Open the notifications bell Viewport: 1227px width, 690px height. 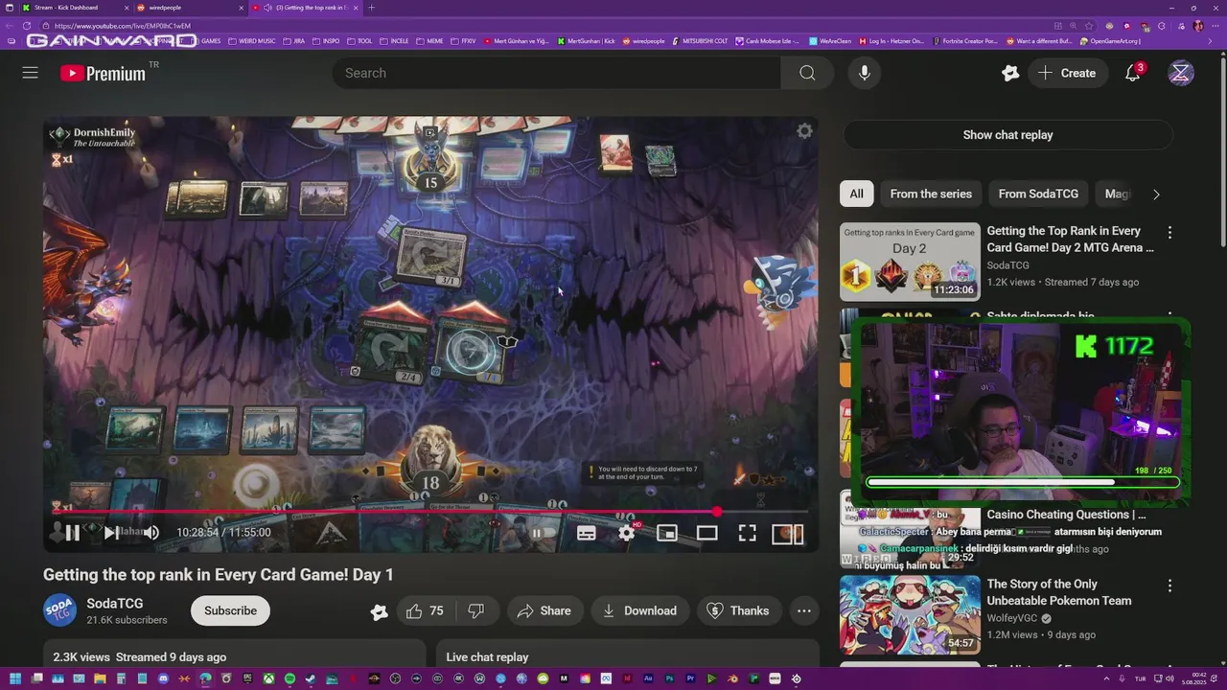click(1132, 73)
